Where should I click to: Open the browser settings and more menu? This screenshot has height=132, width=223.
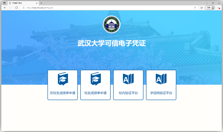(218, 8)
